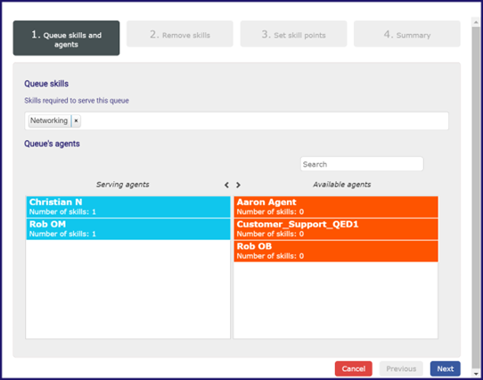Click the right arrow to move agent to available
This screenshot has height=380, width=483.
coord(238,185)
